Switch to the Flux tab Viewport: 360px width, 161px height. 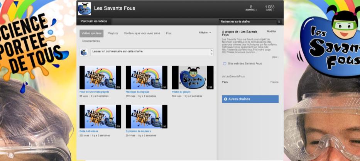[x=169, y=33]
